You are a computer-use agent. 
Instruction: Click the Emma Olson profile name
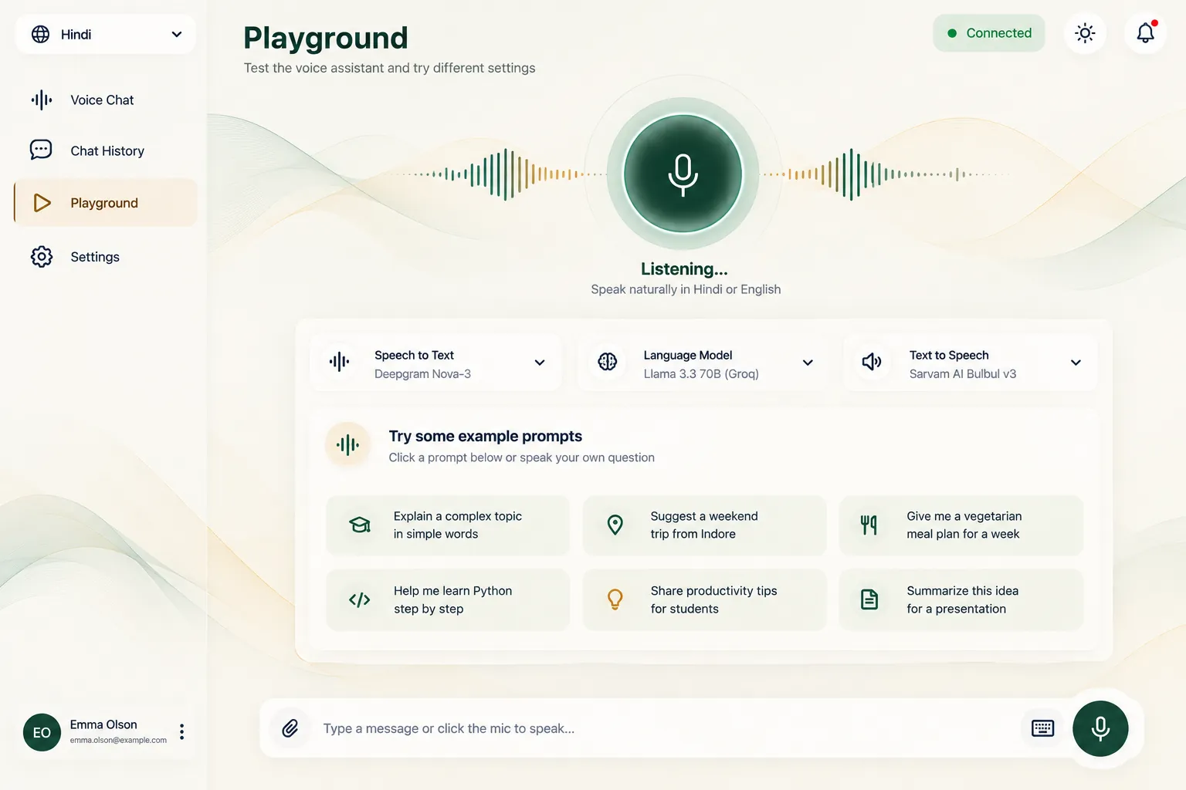[x=103, y=724]
